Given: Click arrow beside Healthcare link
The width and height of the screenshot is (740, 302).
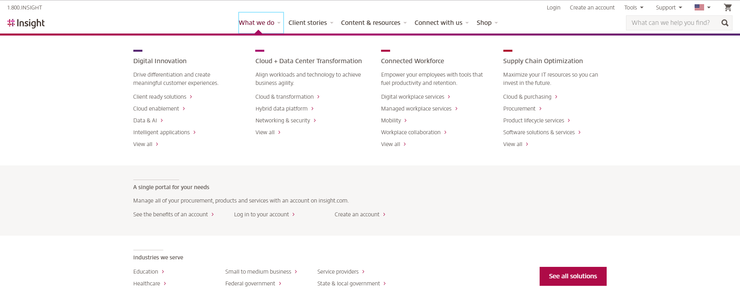Looking at the screenshot, I should (165, 283).
